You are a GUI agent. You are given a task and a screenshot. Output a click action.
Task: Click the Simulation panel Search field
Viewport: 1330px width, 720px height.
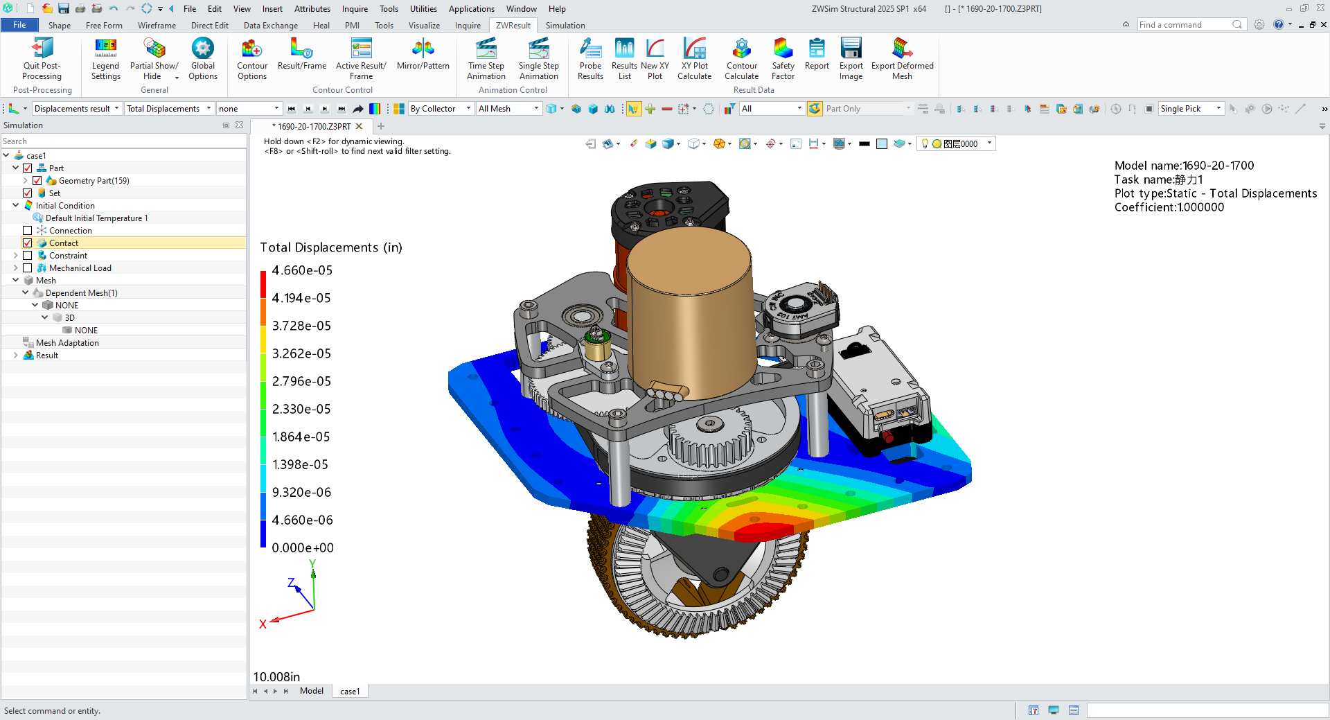coord(123,141)
